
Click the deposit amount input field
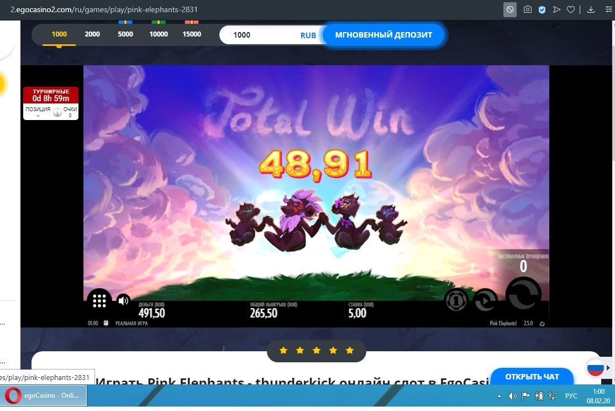(x=262, y=35)
